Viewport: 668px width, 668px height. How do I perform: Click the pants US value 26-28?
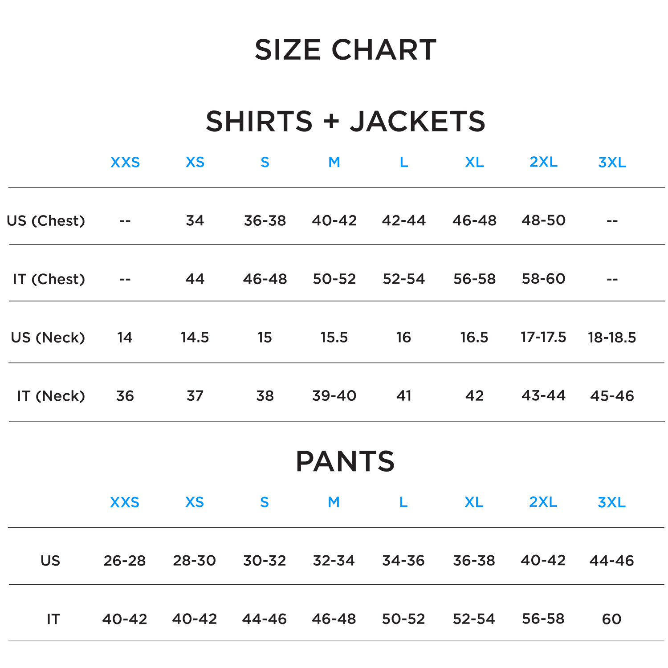[x=125, y=560]
